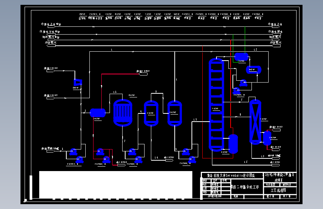Select the tubular reactor with vertical tubes
This screenshot has width=323, height=209.
coord(123,113)
